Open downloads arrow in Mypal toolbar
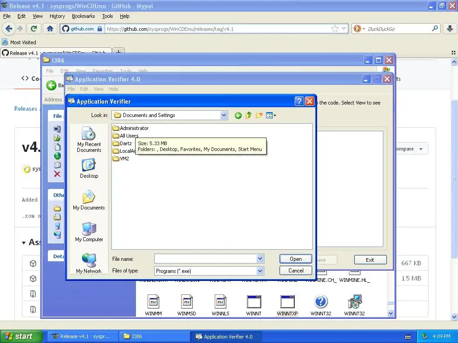 pos(450,29)
